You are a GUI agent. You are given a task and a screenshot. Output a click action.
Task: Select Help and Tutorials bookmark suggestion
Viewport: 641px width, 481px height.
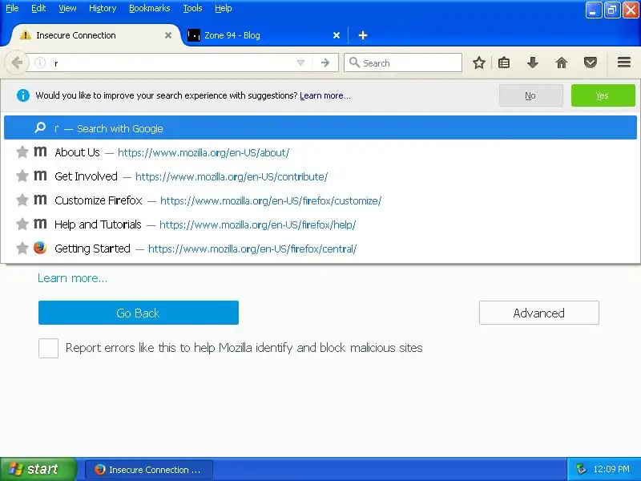pyautogui.click(x=320, y=224)
